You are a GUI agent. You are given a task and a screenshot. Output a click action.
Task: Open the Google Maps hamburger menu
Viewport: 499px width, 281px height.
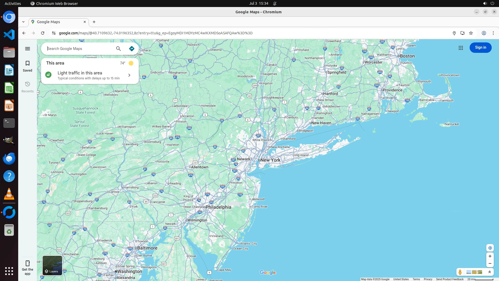click(28, 49)
